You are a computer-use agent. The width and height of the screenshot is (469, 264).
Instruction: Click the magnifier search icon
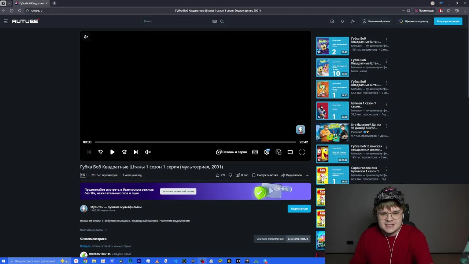pyautogui.click(x=222, y=21)
